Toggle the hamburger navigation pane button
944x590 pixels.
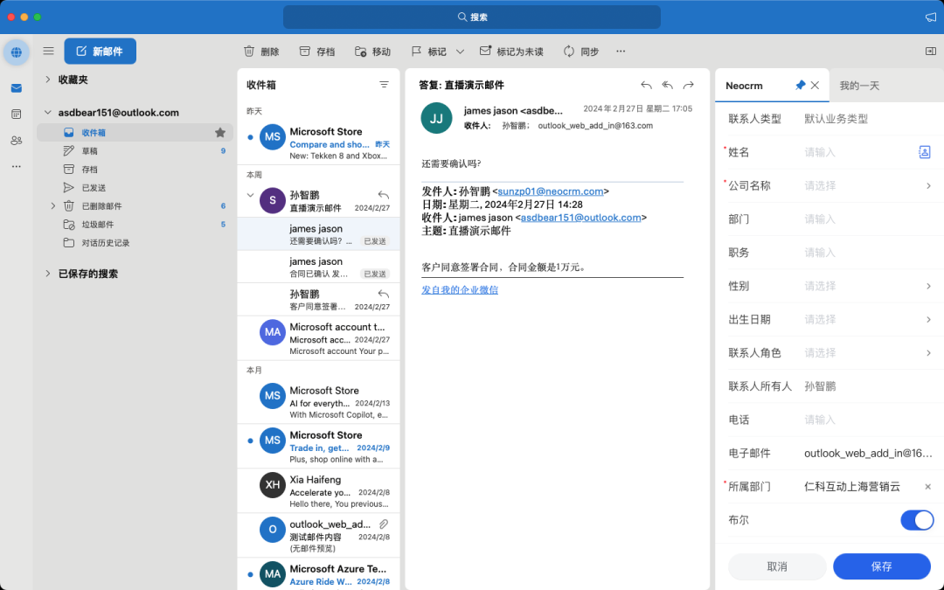[x=48, y=52]
